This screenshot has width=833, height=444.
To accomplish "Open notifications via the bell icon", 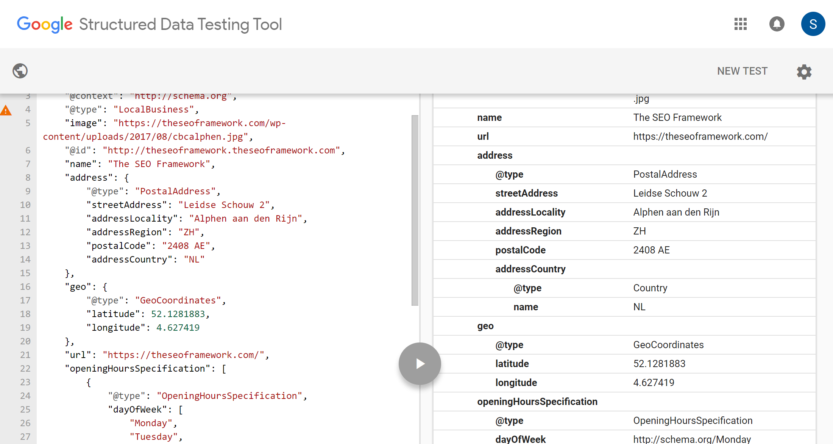I will point(777,24).
